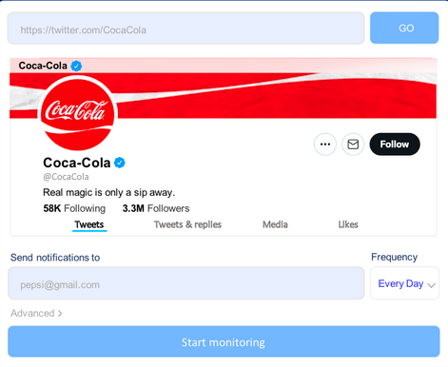Click the Start monitoring button
448x367 pixels.
pos(224,341)
